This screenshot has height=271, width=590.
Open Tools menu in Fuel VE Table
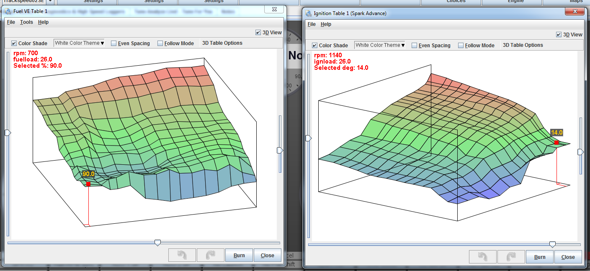pos(26,22)
